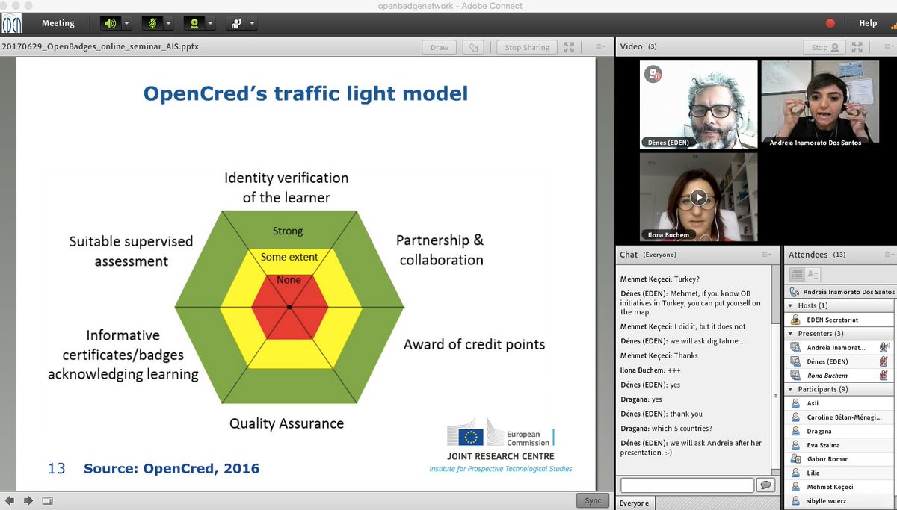Open the Meeting menu
Image resolution: width=897 pixels, height=510 pixels.
coord(58,23)
